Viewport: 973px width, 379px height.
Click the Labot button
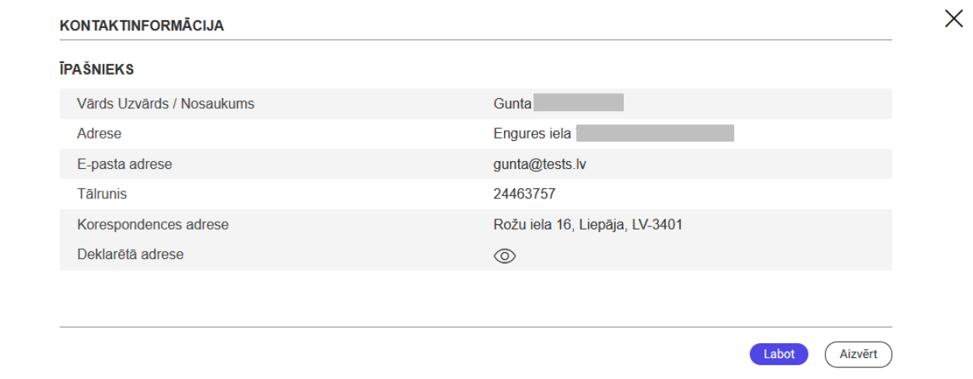coord(779,354)
